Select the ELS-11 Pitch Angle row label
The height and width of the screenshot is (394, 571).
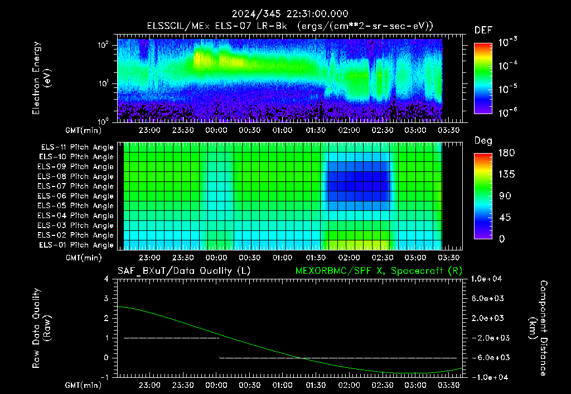77,147
